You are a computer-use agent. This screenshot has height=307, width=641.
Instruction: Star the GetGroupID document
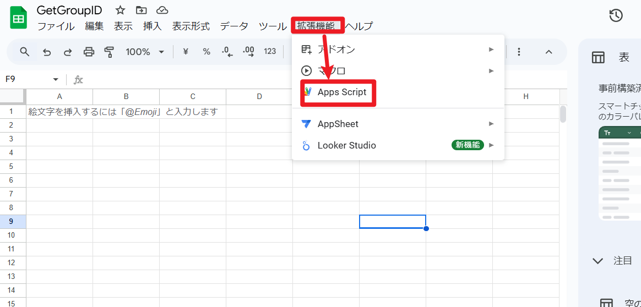(x=120, y=10)
